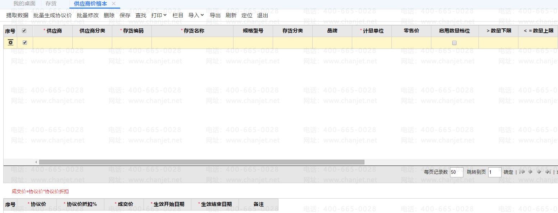The width and height of the screenshot is (558, 213).
Task: Click the 每页记录数 input field
Action: click(x=456, y=172)
